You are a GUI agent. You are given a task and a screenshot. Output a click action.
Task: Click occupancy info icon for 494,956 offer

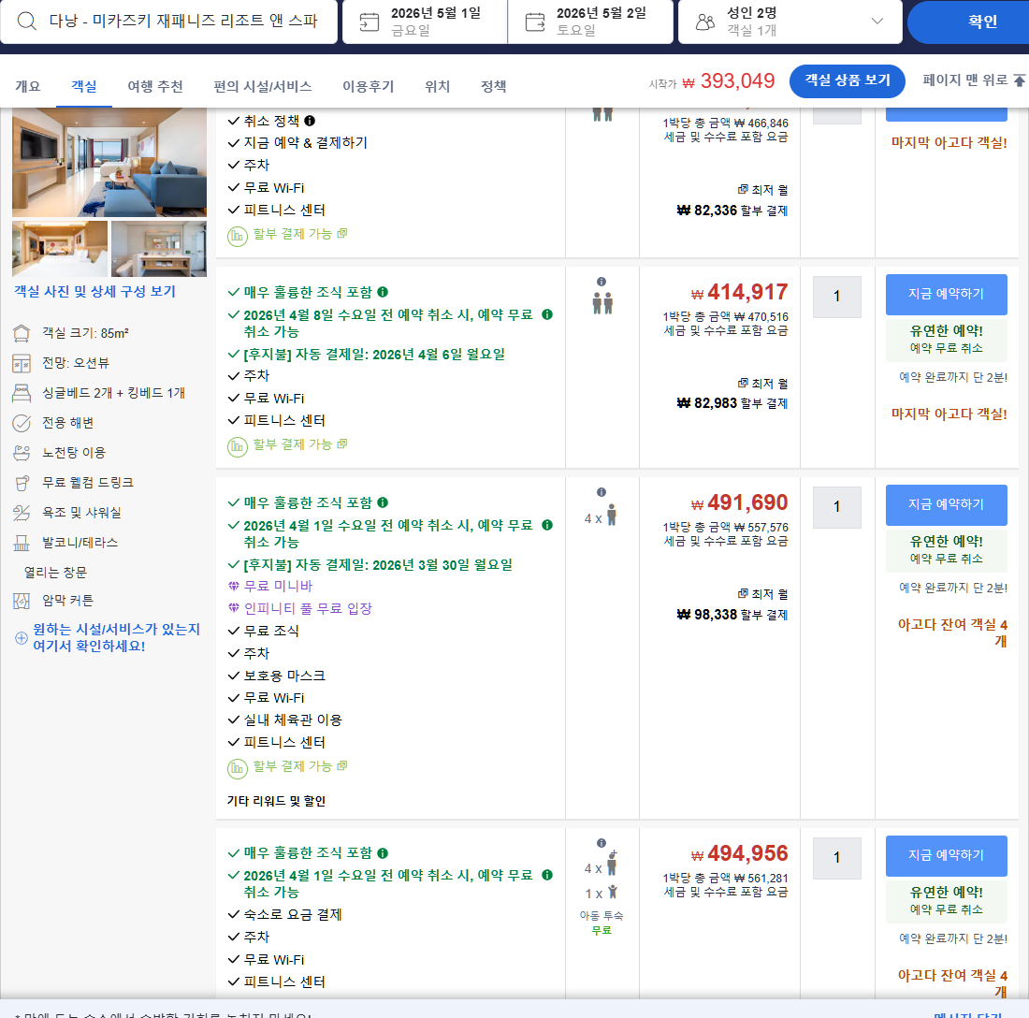pos(601,843)
